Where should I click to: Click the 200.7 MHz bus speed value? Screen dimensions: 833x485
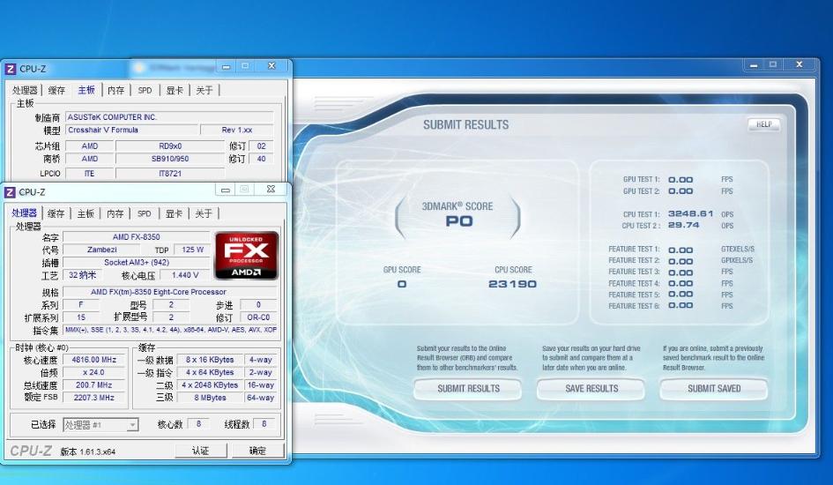(x=94, y=385)
